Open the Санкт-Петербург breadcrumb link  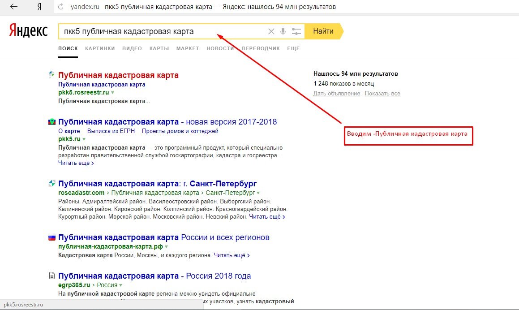pos(230,193)
